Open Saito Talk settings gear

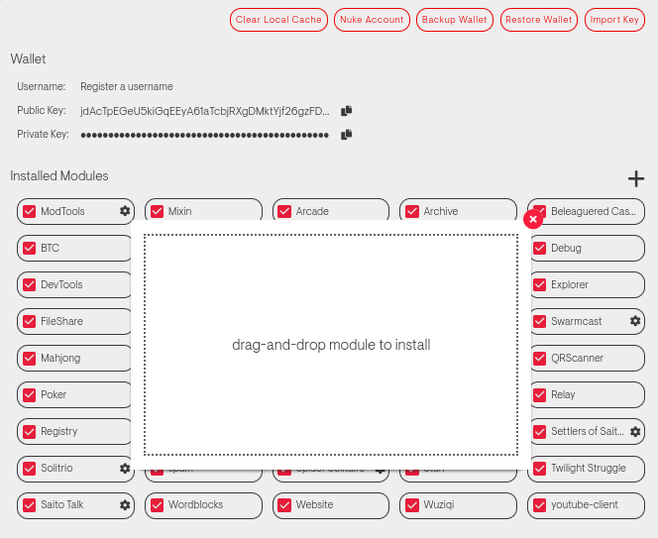coord(125,504)
